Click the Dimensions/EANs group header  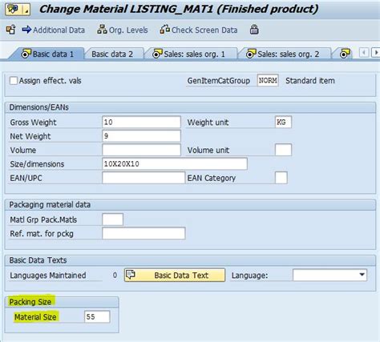click(39, 107)
